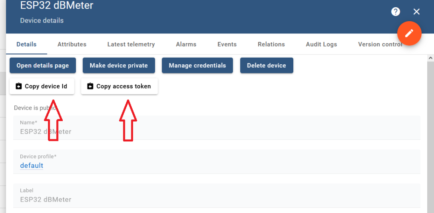View the Latest telemetry tab

pyautogui.click(x=131, y=44)
